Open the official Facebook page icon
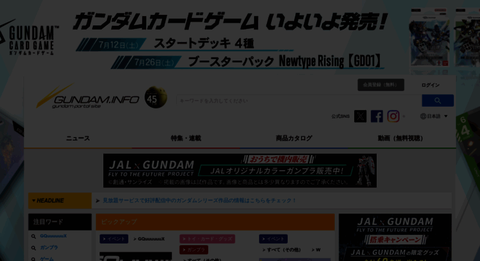 click(377, 116)
